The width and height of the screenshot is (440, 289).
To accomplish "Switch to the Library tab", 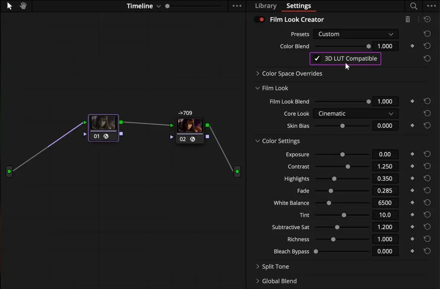I will [x=266, y=6].
